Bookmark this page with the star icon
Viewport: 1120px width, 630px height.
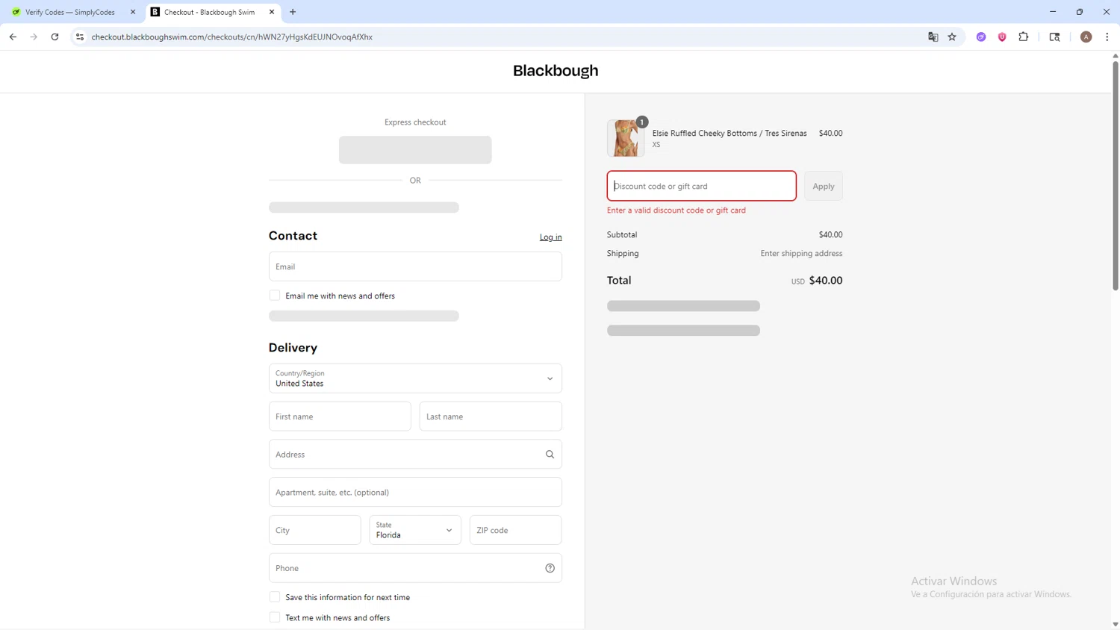pyautogui.click(x=952, y=37)
